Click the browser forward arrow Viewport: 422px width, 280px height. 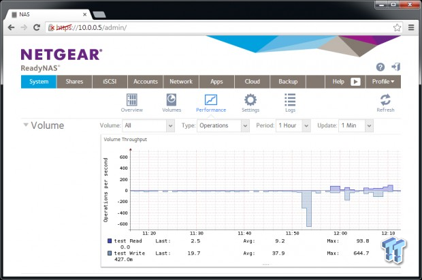point(24,27)
